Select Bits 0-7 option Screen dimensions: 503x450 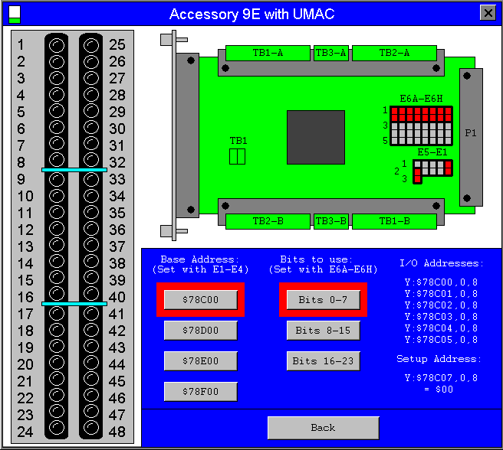[x=323, y=300]
